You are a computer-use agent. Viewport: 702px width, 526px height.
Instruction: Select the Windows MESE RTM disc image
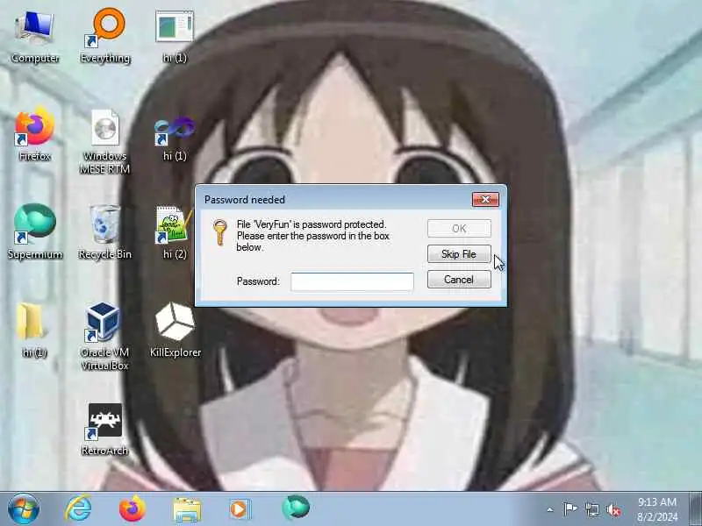105,141
